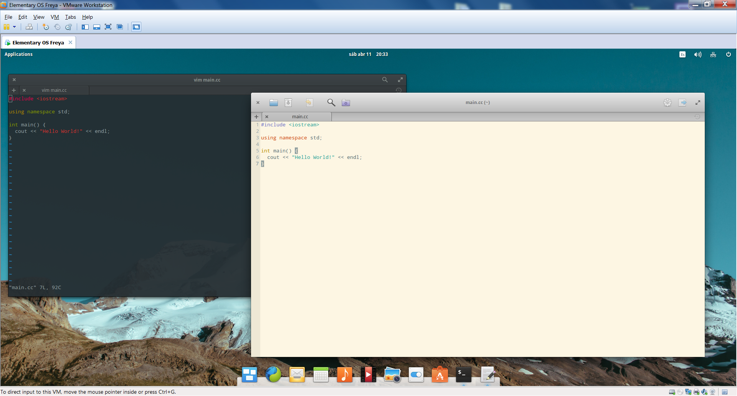
Task: Open the Help menu
Action: 88,17
